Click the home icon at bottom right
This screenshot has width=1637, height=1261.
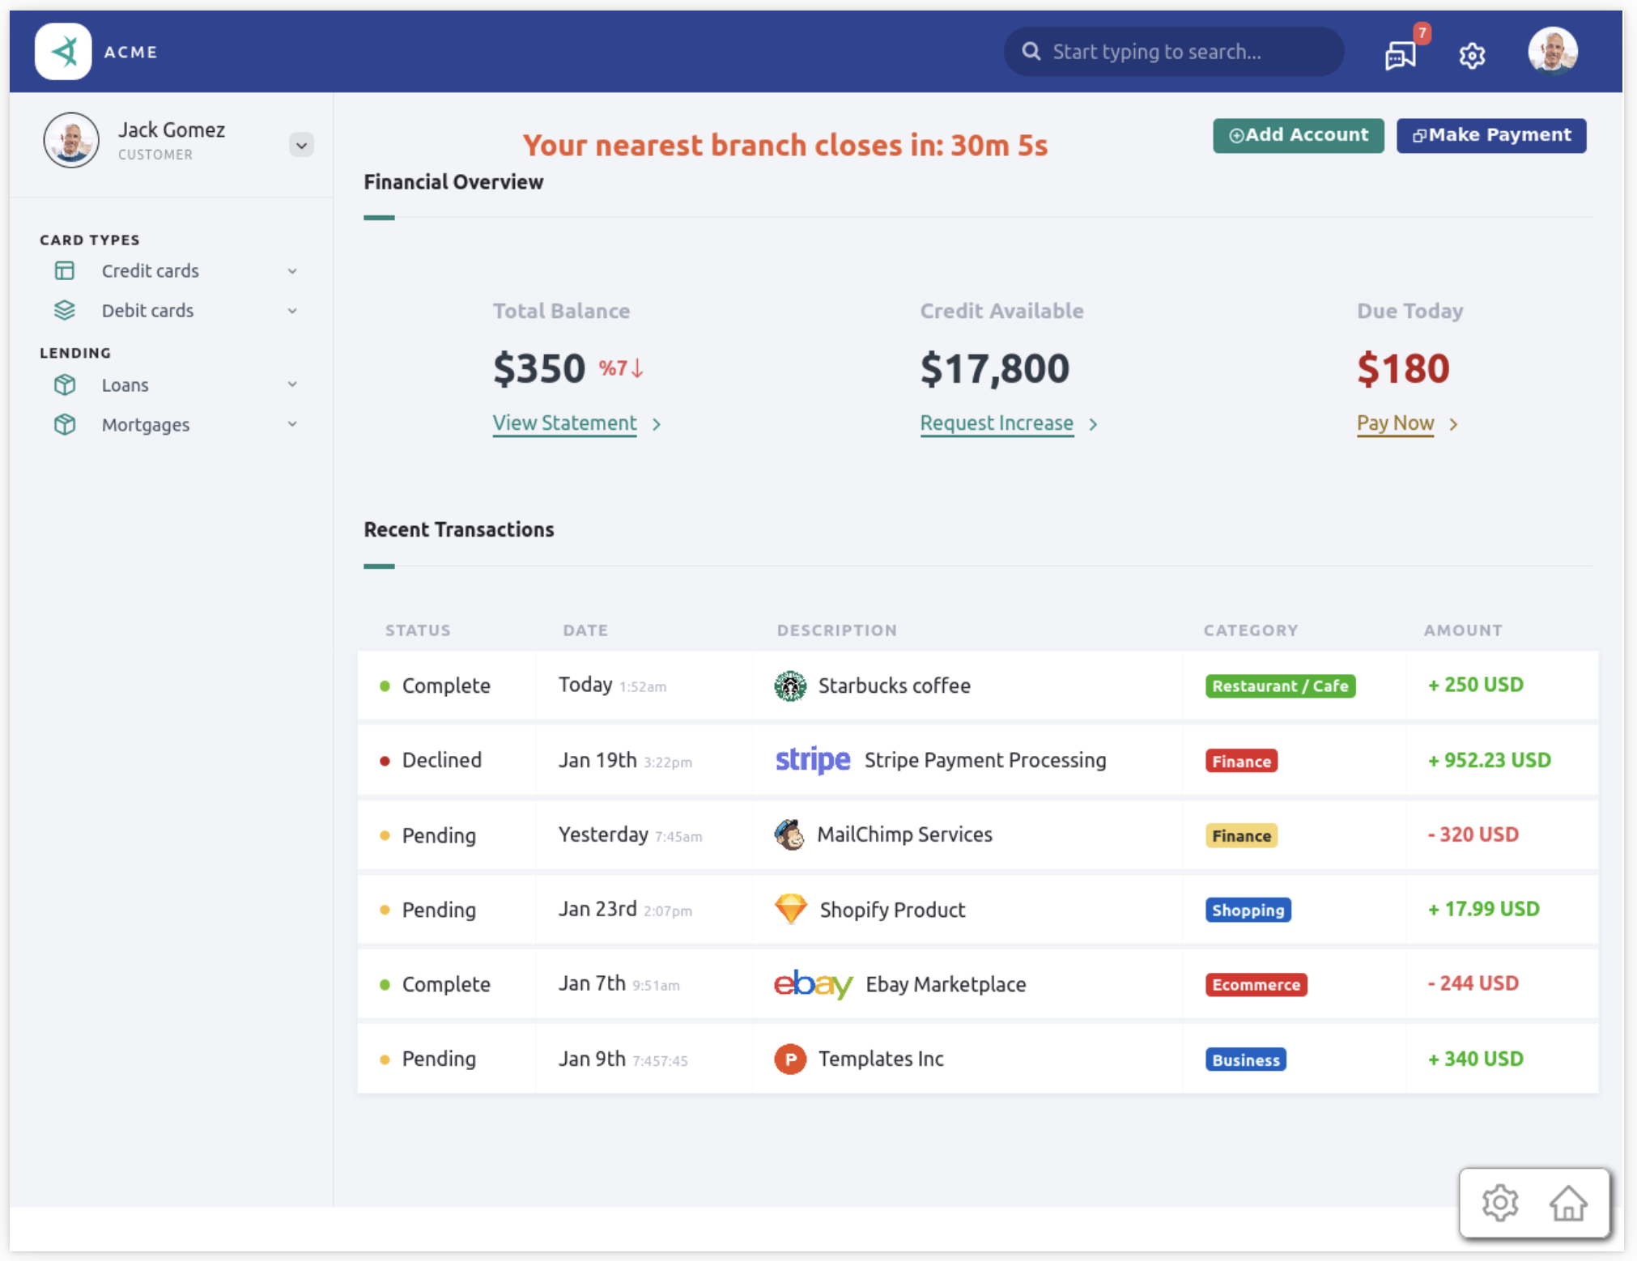click(x=1567, y=1203)
